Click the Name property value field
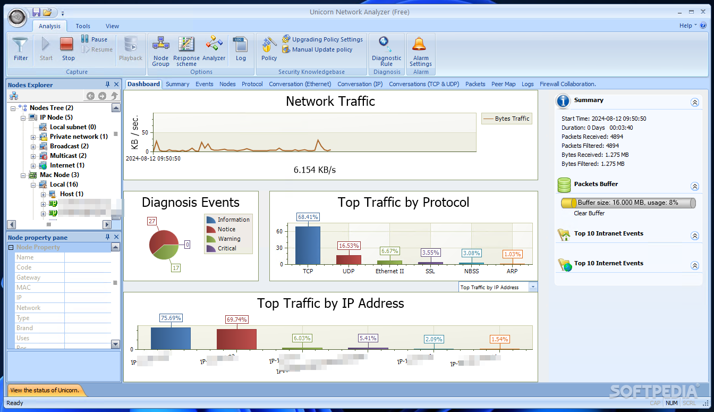714x412 pixels. 88,257
